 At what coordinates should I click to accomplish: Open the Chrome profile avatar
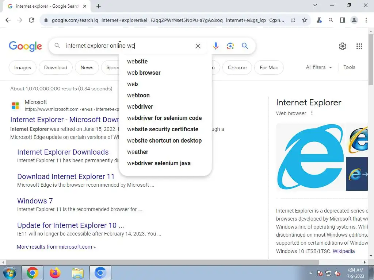click(354, 20)
